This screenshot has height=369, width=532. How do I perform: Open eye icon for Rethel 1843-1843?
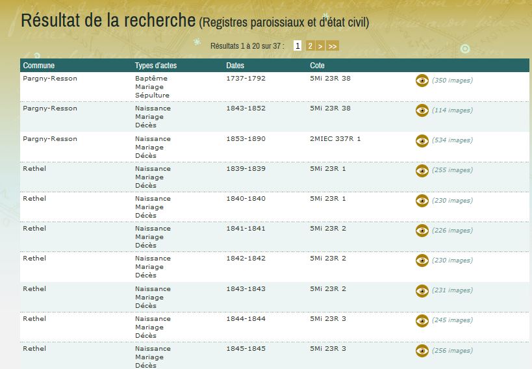(x=422, y=290)
